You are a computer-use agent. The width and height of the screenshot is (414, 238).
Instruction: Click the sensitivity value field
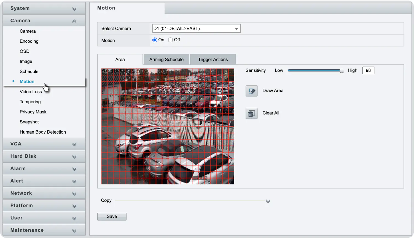point(368,70)
